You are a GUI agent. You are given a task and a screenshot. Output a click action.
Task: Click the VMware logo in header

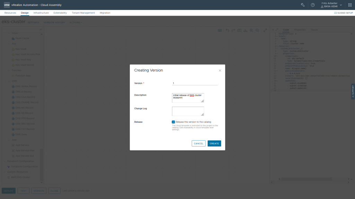pyautogui.click(x=7, y=5)
